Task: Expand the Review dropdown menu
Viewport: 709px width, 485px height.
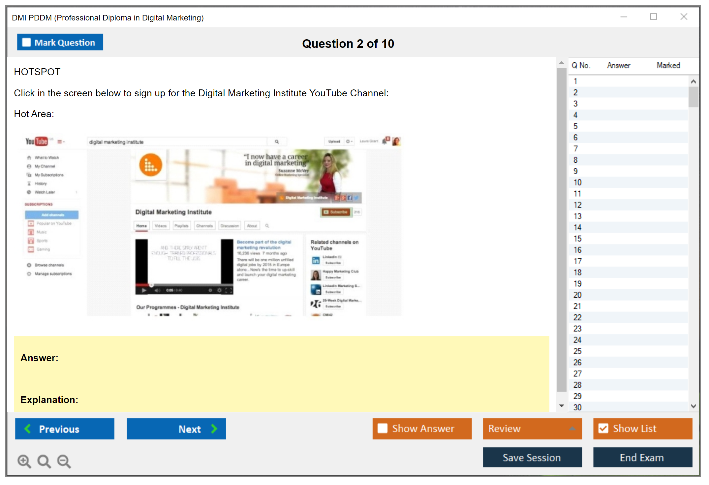Action: click(x=572, y=429)
